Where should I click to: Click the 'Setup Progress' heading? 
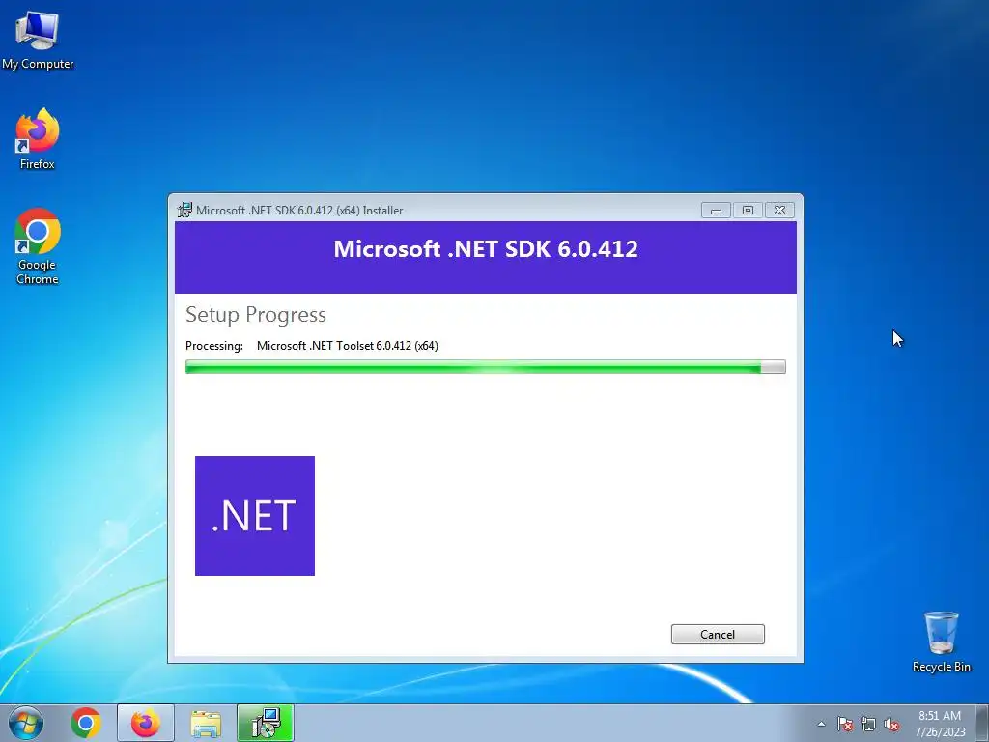click(255, 314)
